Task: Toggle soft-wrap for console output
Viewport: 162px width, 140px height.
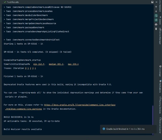Action: 156,16
